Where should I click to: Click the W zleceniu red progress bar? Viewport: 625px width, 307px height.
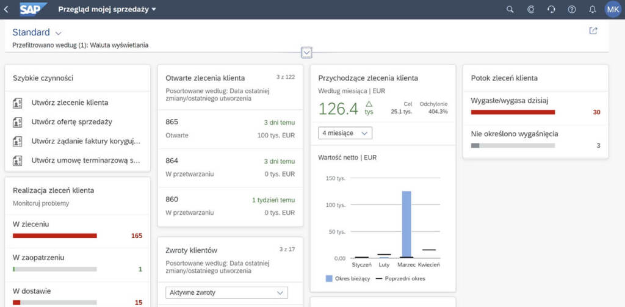54,236
